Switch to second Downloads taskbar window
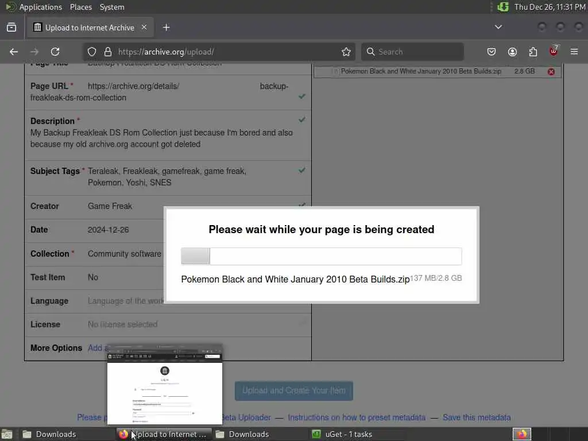This screenshot has height=441, width=588. point(261,434)
